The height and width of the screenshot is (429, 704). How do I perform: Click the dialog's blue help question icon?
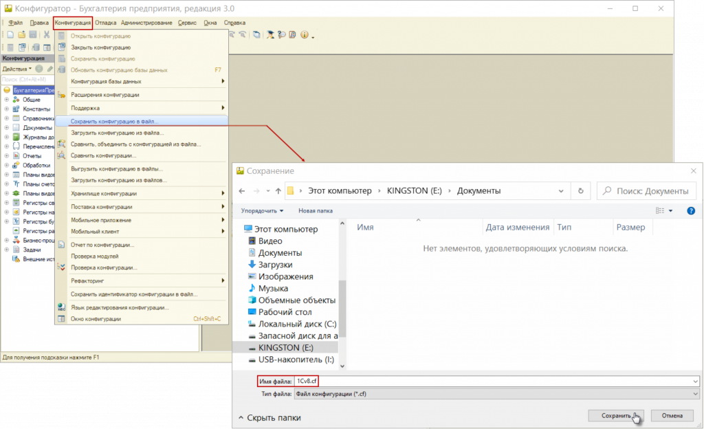point(691,211)
